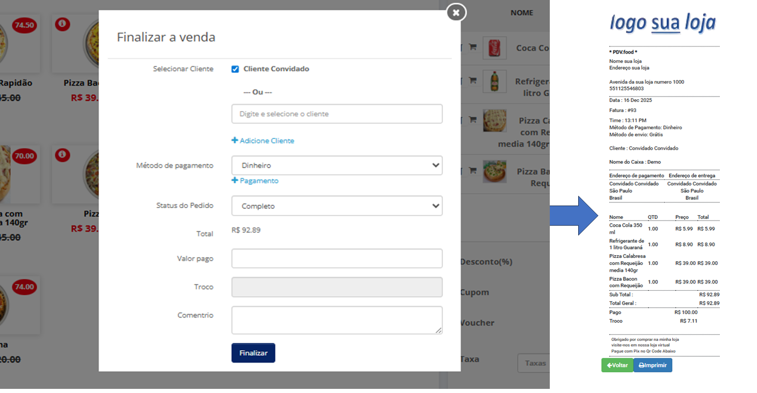Click cart icon beside Pizza Calabresa row
This screenshot has width=757, height=393.
472,119
